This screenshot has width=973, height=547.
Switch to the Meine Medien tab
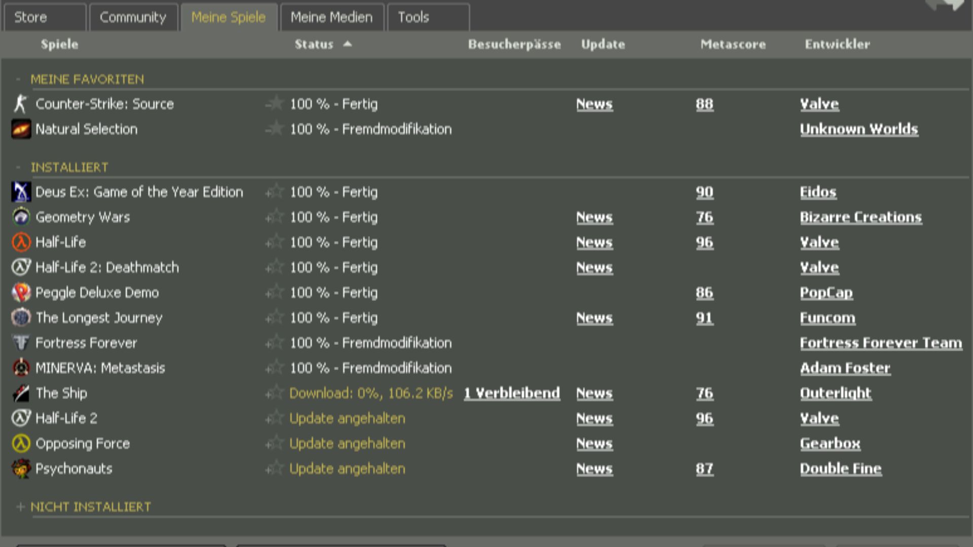pyautogui.click(x=331, y=17)
